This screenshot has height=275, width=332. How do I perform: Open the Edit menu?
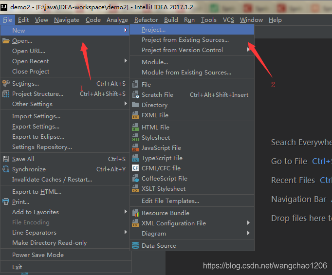(23, 20)
